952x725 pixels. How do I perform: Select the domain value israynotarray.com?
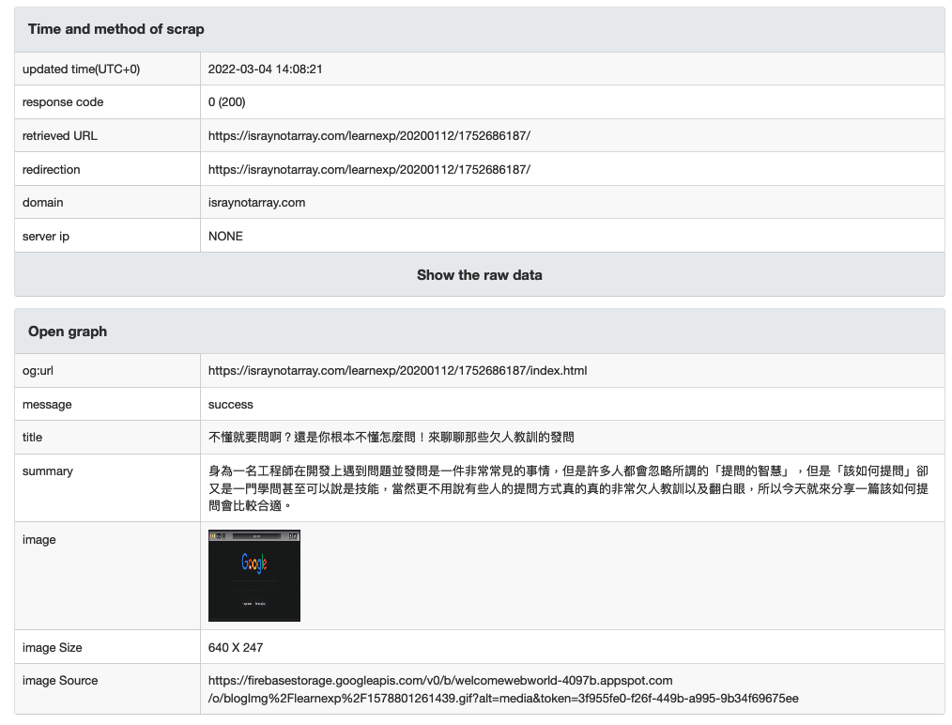(x=256, y=203)
